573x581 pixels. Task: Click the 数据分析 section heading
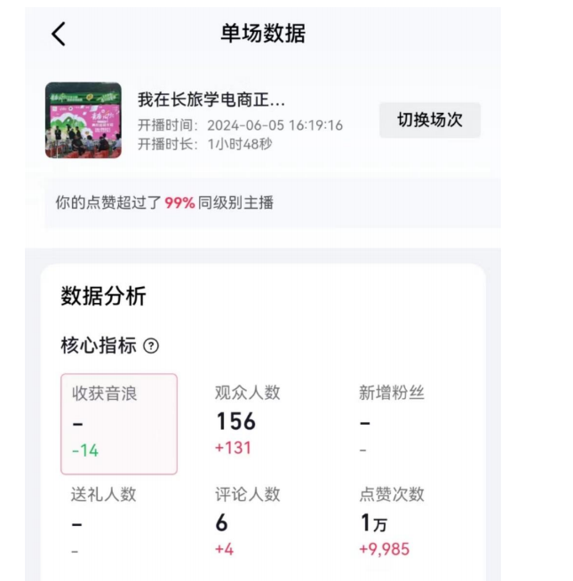[x=103, y=297]
